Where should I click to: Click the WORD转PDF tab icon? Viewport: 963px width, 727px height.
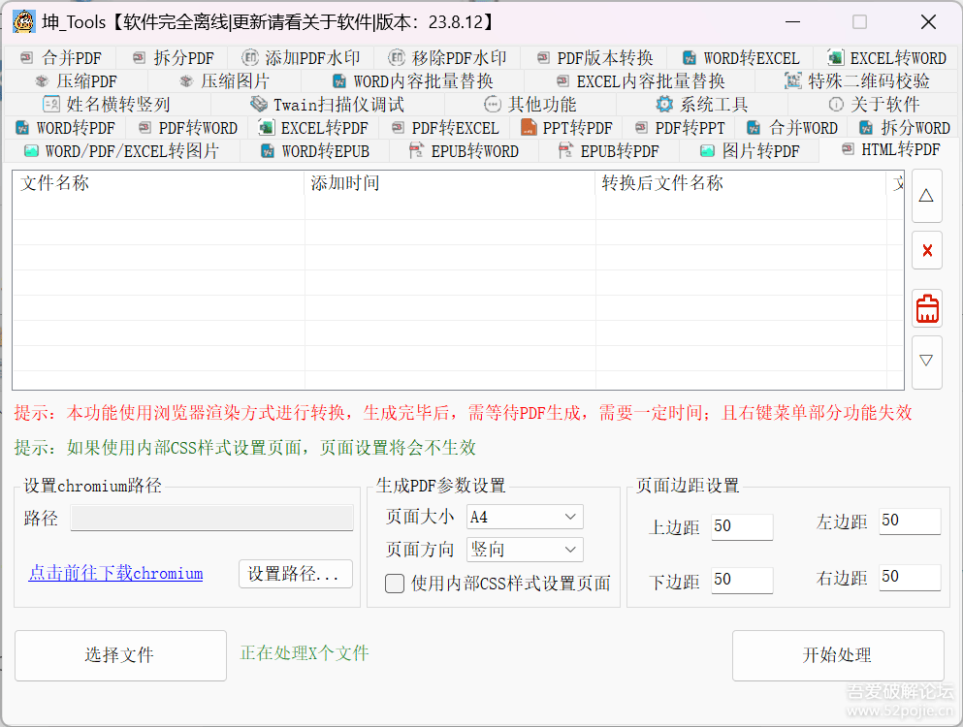(x=22, y=128)
